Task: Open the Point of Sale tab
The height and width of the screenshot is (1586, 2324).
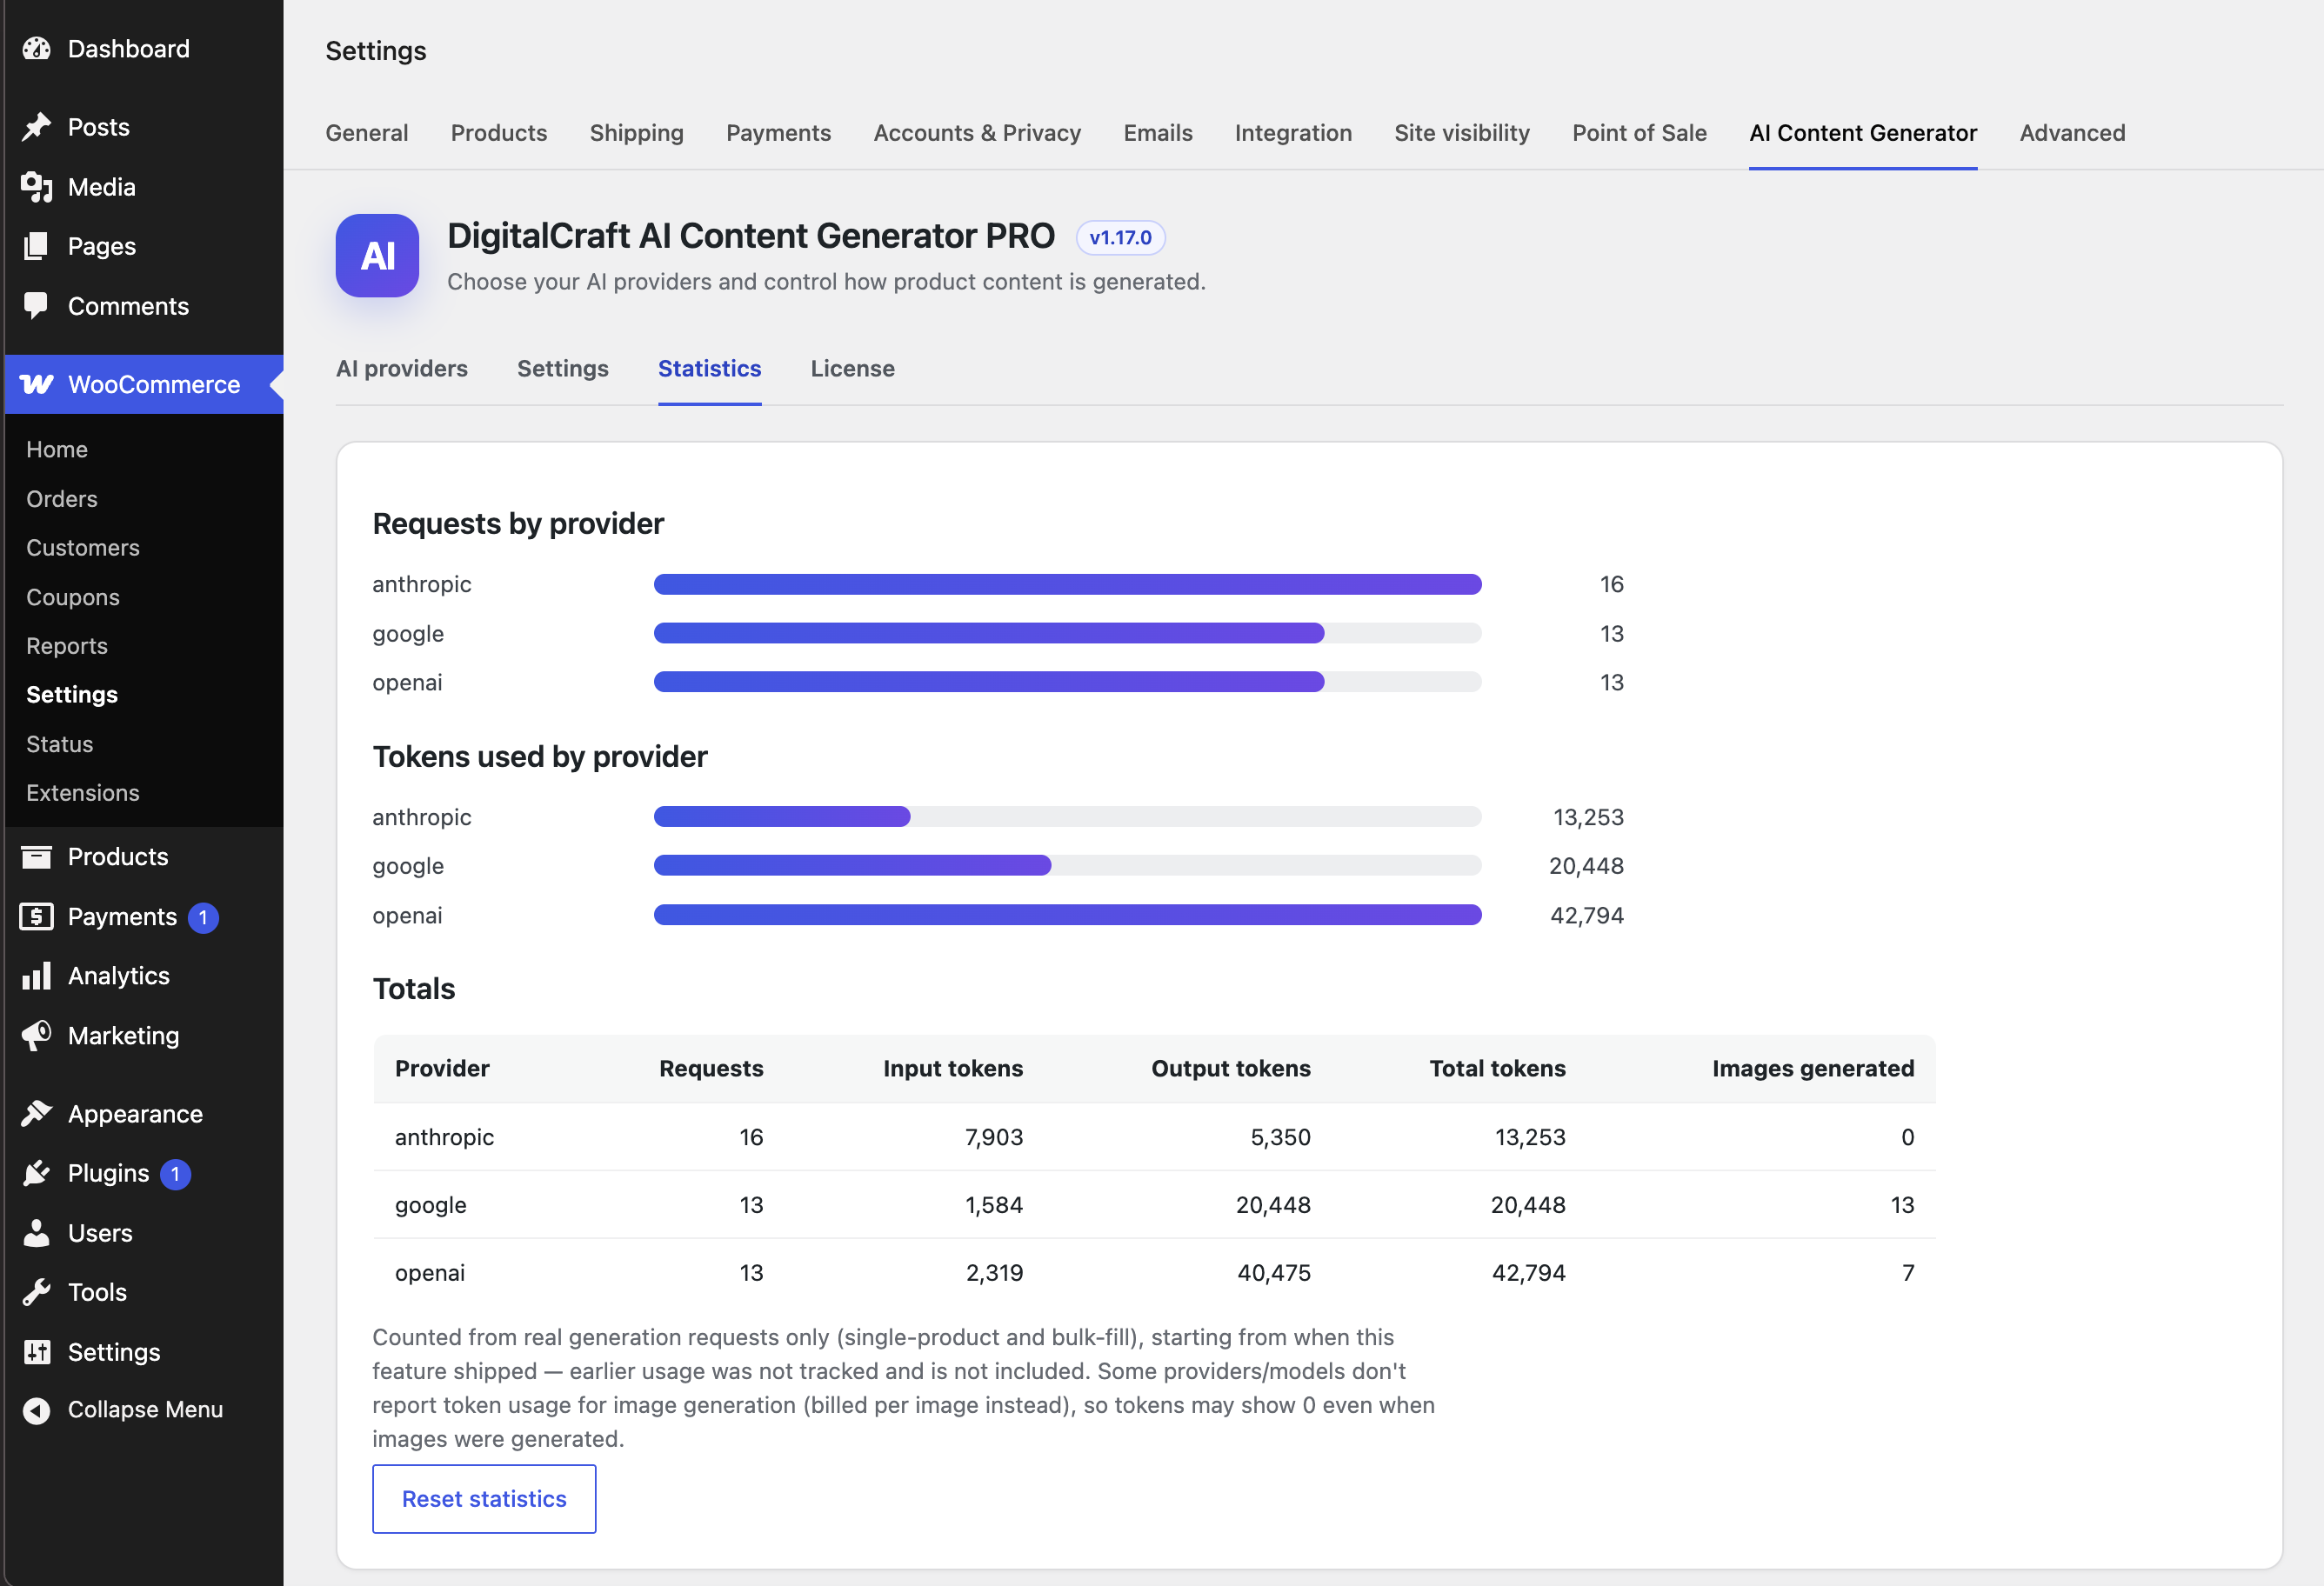Action: tap(1639, 133)
